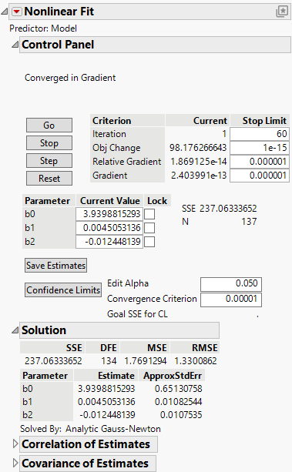
Task: Collapse the Control Panel section
Action: (x=15, y=45)
